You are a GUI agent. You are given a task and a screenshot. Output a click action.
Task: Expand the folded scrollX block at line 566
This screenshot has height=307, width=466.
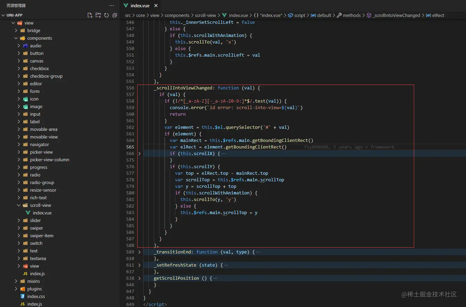tap(139, 153)
